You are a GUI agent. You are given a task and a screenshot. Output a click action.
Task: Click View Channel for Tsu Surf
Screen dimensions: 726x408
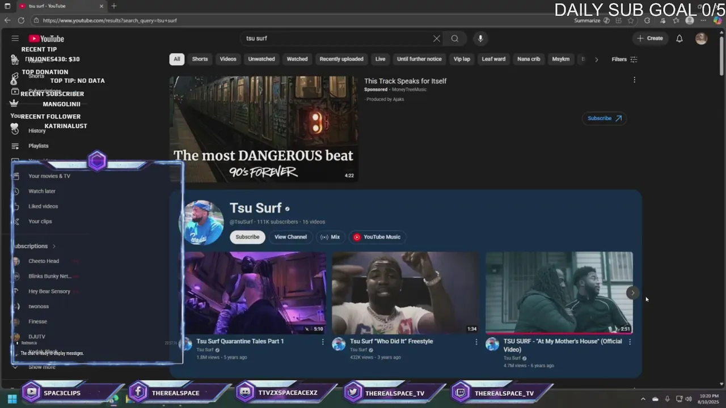point(290,237)
